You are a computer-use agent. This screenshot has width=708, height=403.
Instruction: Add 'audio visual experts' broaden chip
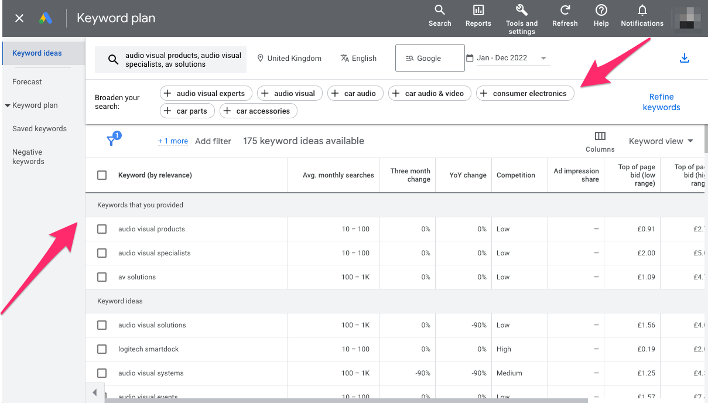click(206, 93)
